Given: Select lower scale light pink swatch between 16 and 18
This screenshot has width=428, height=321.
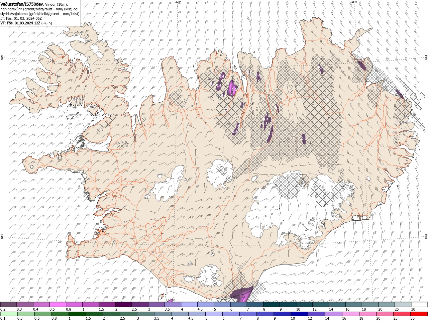Looking at the screenshot, I should click(x=350, y=314).
